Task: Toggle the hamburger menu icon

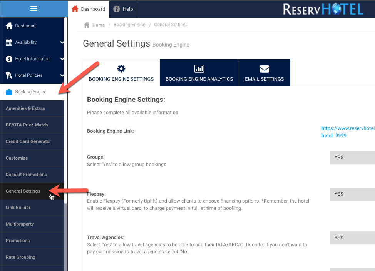Action: tap(34, 8)
